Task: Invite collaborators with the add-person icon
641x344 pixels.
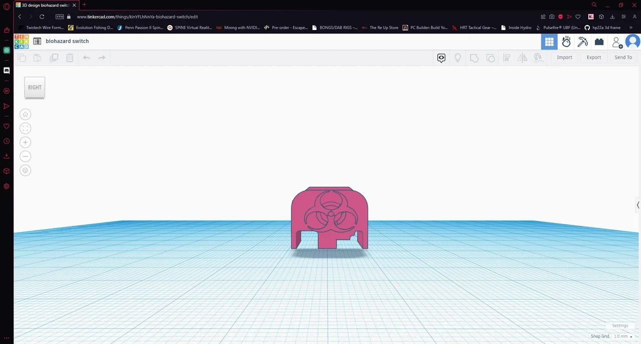Action: (617, 42)
